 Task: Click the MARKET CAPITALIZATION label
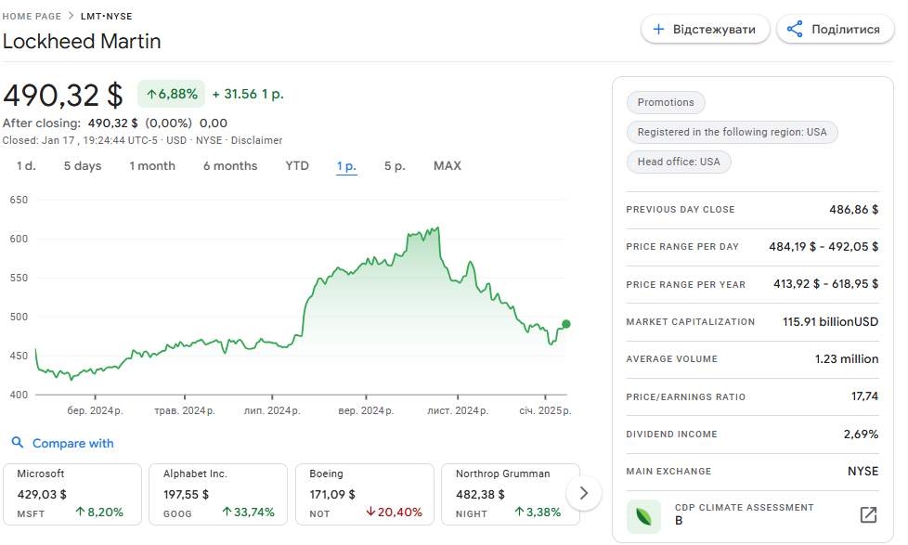click(690, 322)
